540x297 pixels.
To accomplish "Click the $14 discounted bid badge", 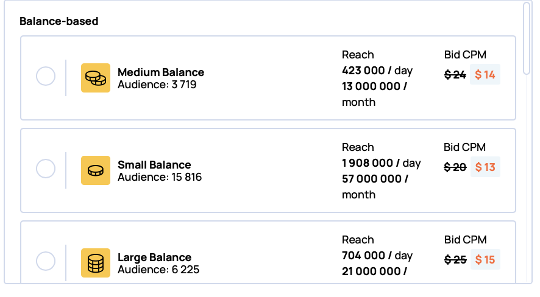I will tap(485, 75).
